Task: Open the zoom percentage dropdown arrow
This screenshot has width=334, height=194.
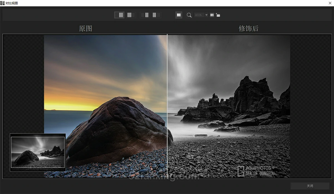Action: click(207, 15)
